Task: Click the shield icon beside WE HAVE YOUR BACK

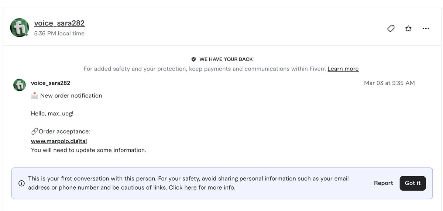Action: click(193, 59)
